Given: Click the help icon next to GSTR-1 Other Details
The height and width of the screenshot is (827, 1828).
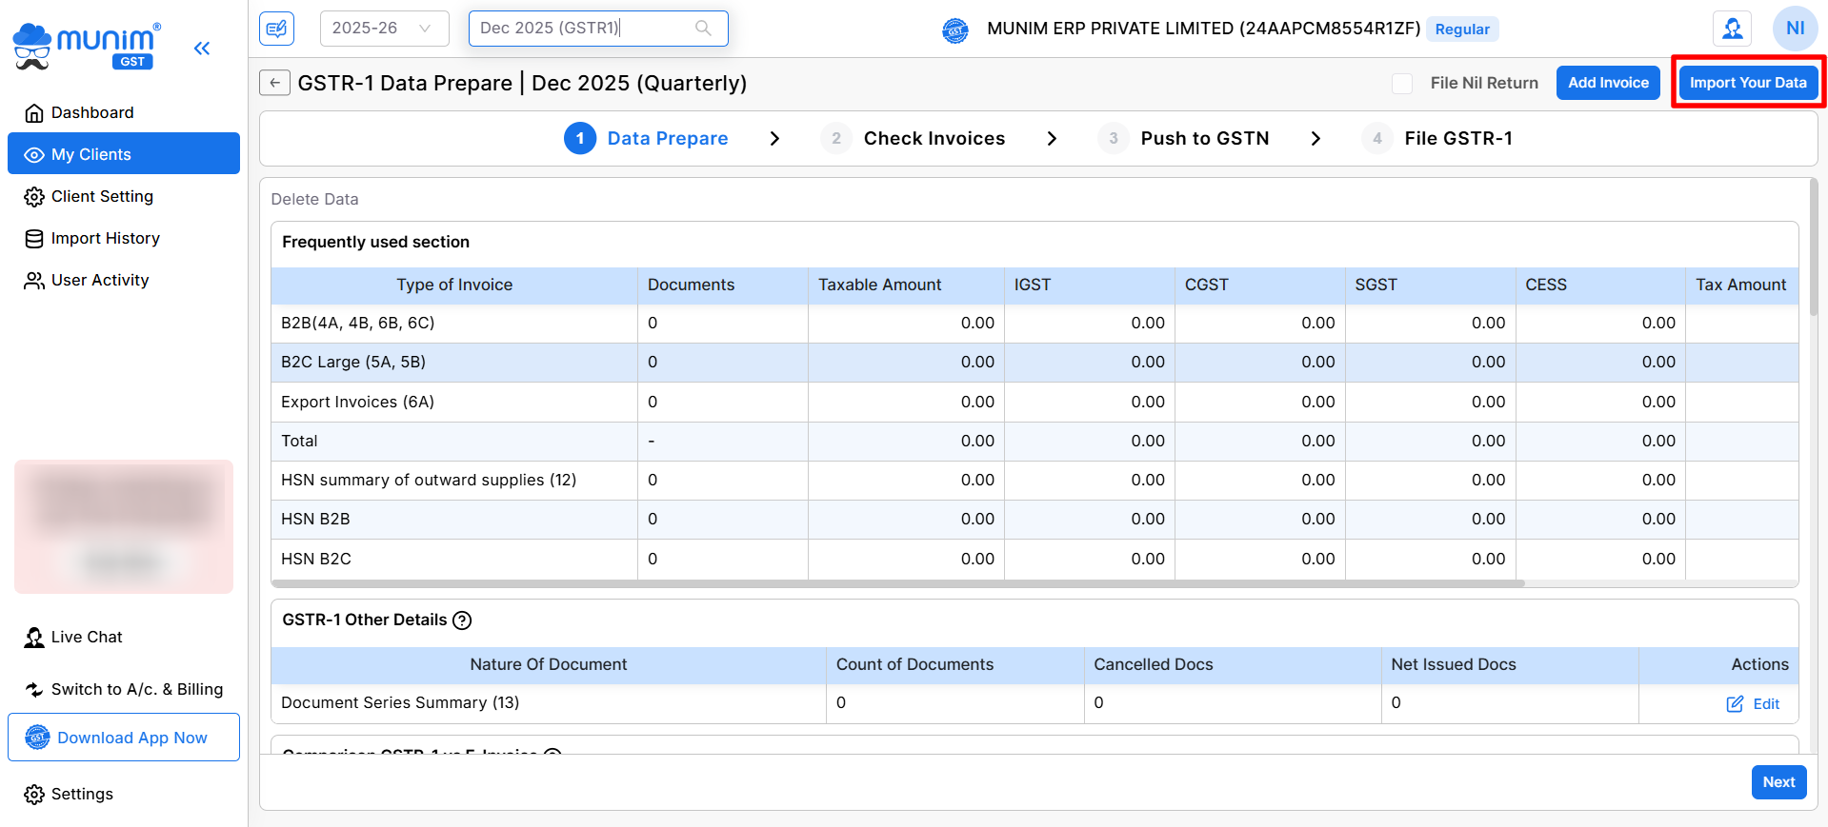Looking at the screenshot, I should 462,620.
